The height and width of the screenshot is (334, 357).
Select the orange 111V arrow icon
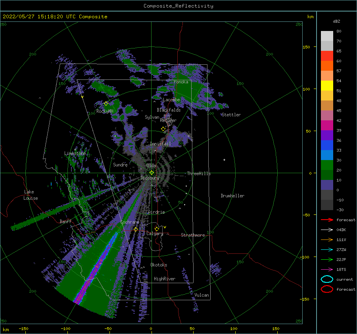click(327, 239)
